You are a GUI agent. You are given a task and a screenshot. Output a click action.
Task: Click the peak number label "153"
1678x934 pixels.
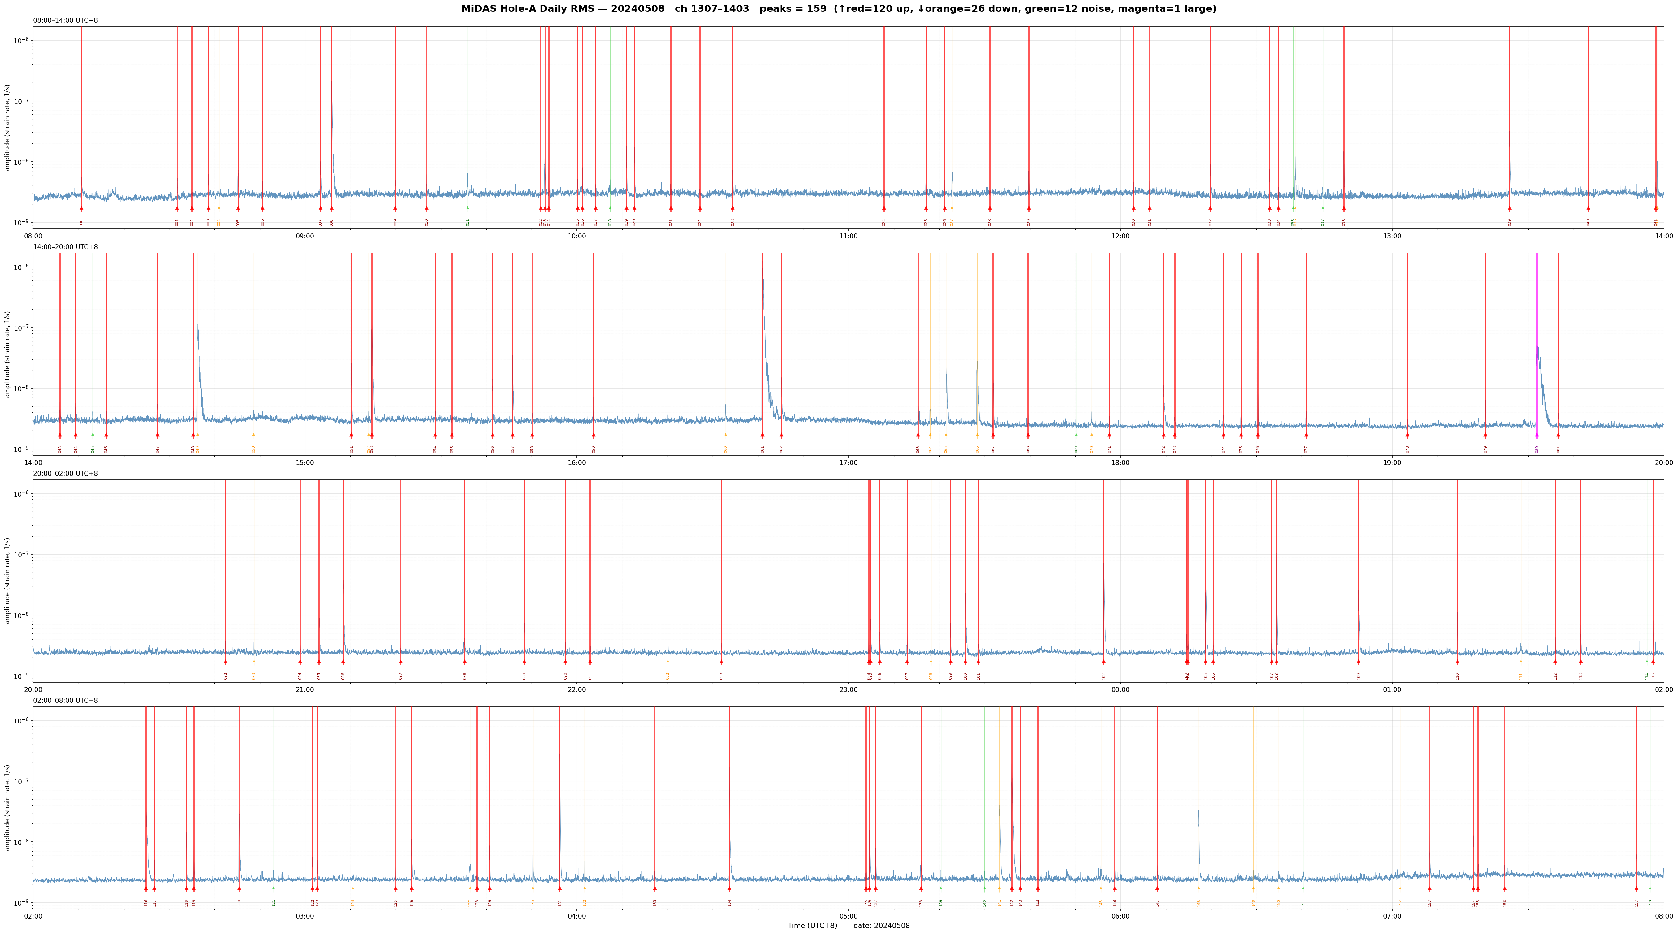click(1430, 903)
